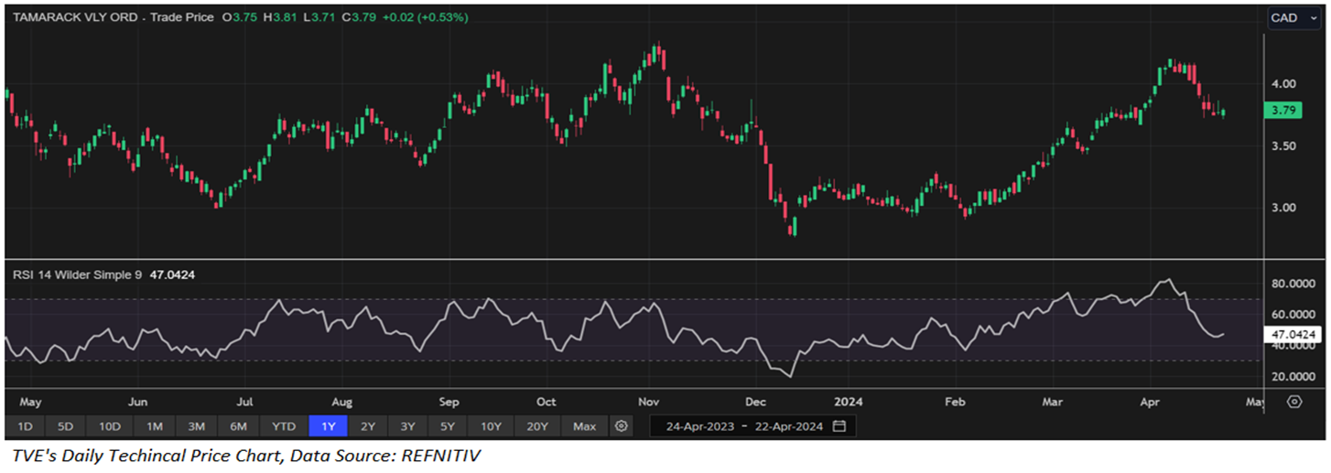Select the 20Y time range
The width and height of the screenshot is (1331, 473).
point(537,426)
